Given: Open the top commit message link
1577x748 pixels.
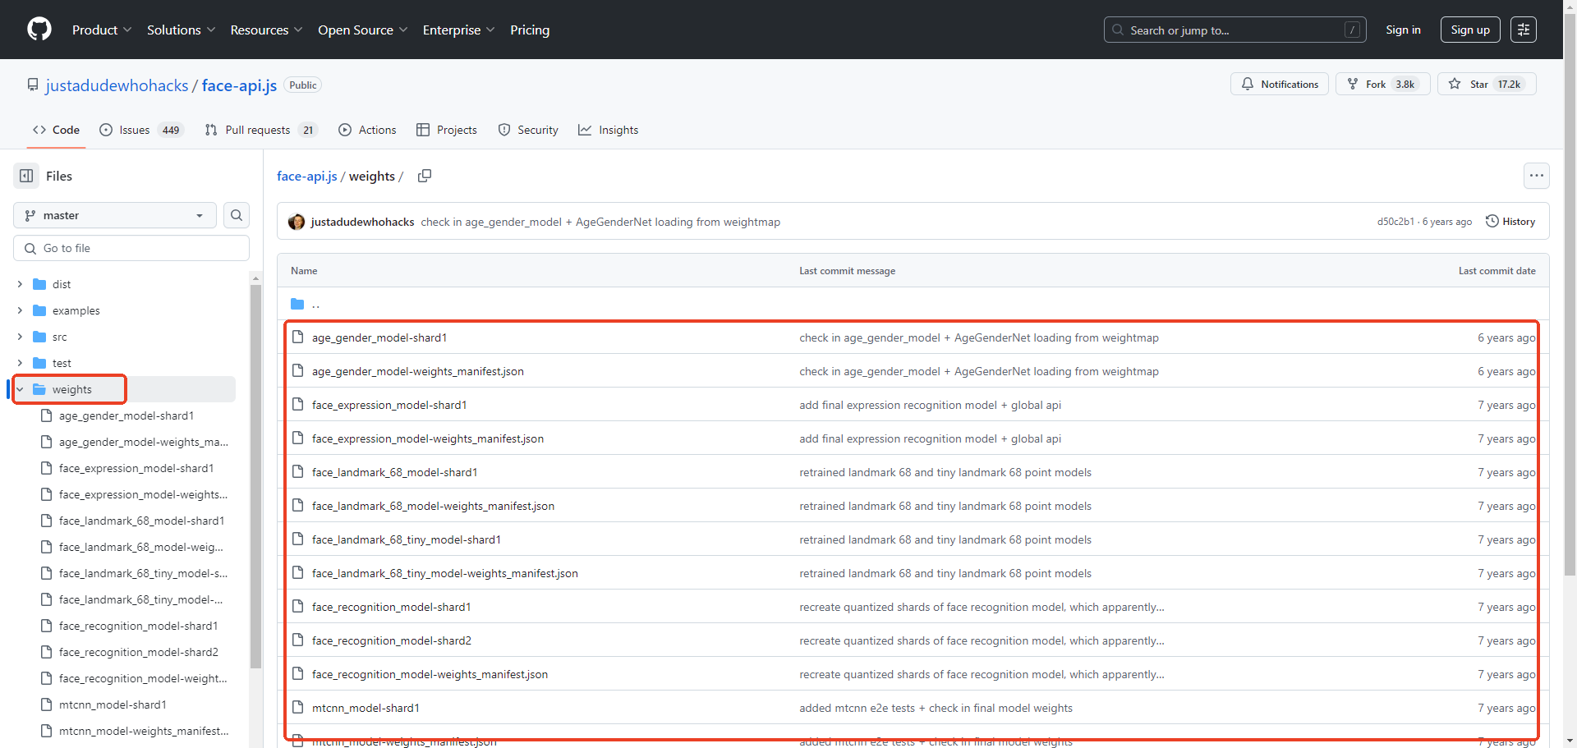Looking at the screenshot, I should pos(600,222).
